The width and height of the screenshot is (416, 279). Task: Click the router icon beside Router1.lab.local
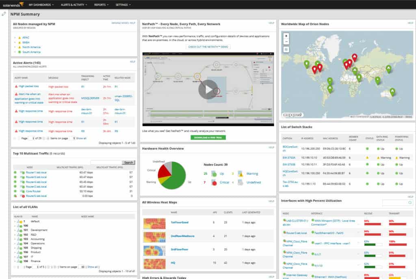point(22,173)
